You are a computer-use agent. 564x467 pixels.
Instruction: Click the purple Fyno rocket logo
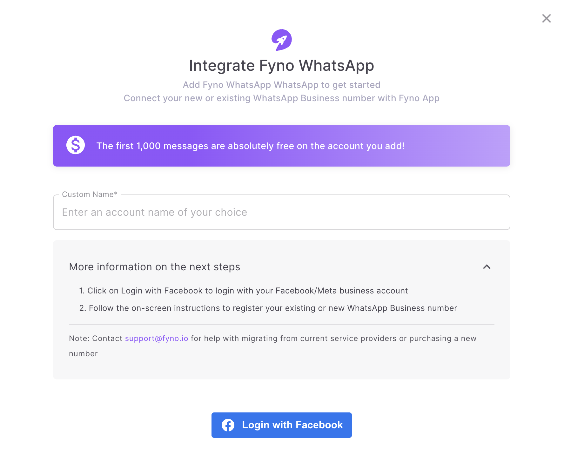282,40
